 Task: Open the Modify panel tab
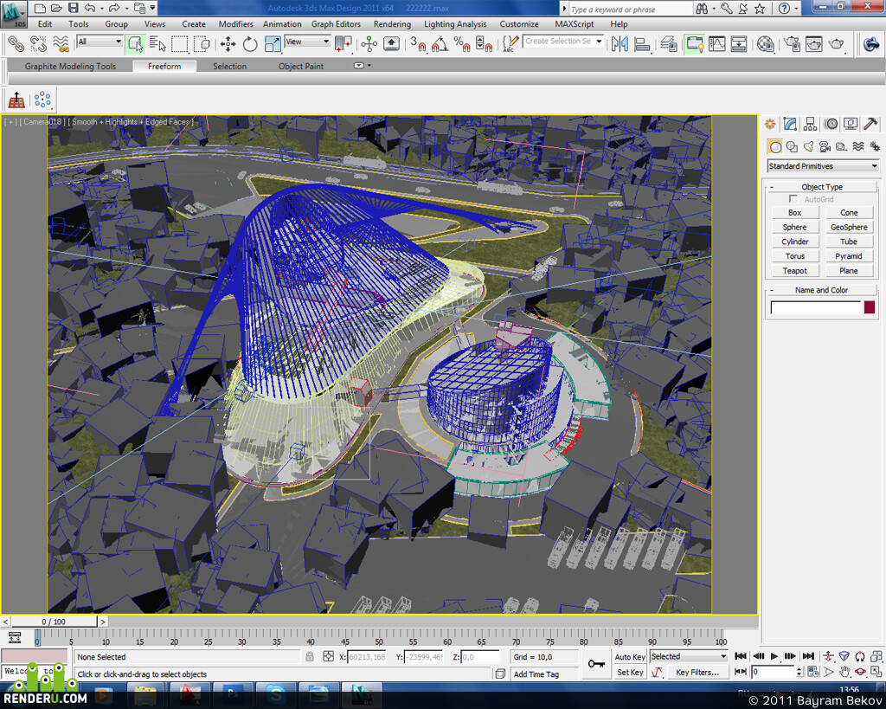click(790, 124)
